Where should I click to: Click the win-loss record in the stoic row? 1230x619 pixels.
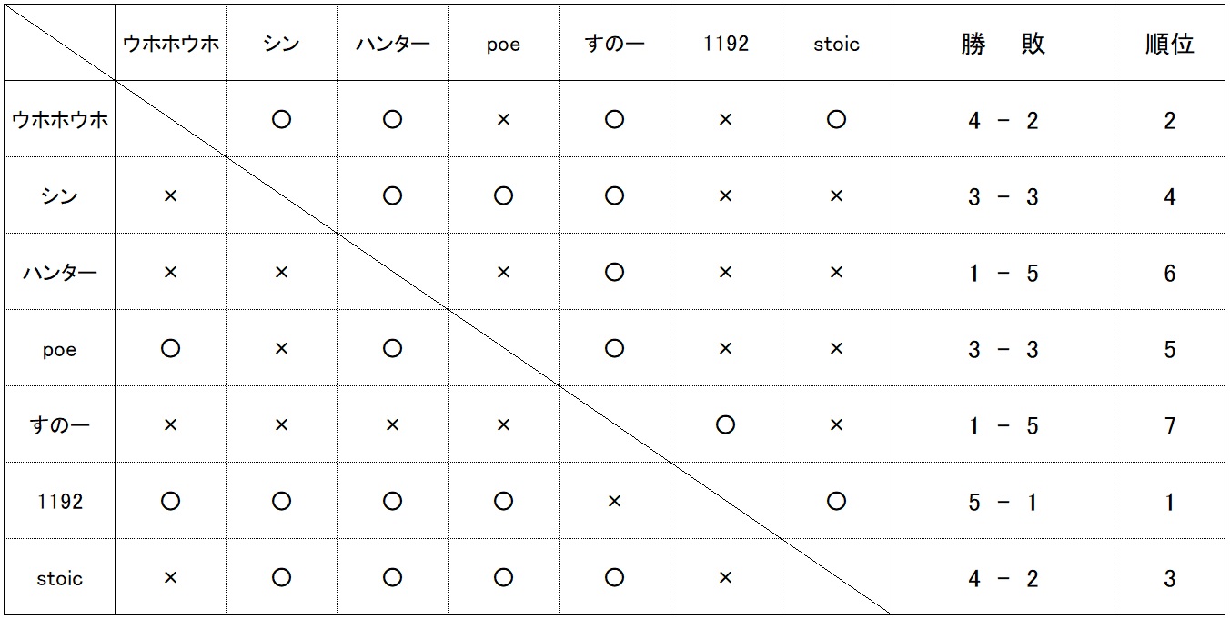(1003, 578)
